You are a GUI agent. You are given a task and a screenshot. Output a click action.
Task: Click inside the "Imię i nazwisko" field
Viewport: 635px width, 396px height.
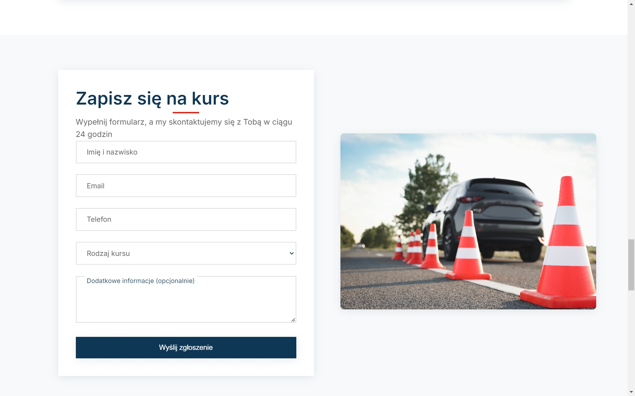click(x=186, y=152)
